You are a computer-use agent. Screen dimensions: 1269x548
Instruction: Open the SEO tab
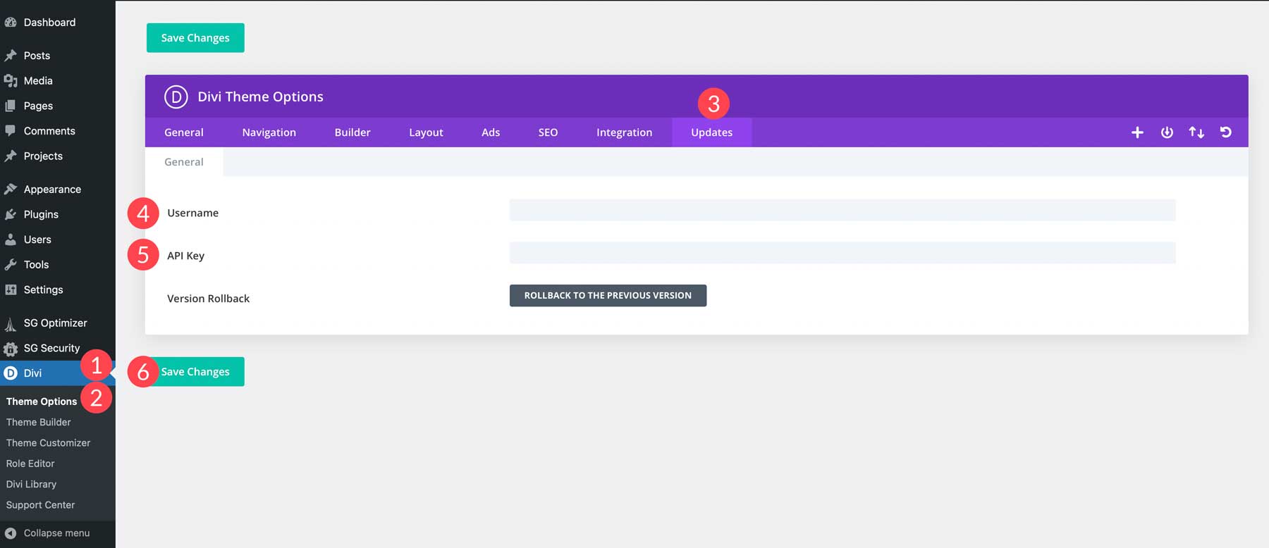[548, 132]
